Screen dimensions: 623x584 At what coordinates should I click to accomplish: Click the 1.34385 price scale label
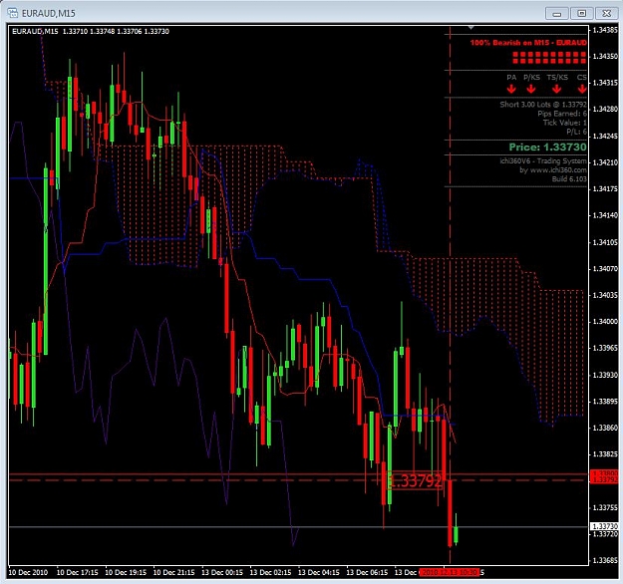click(x=605, y=30)
